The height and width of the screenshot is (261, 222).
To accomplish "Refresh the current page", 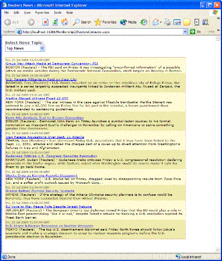I will click(x=55, y=22).
